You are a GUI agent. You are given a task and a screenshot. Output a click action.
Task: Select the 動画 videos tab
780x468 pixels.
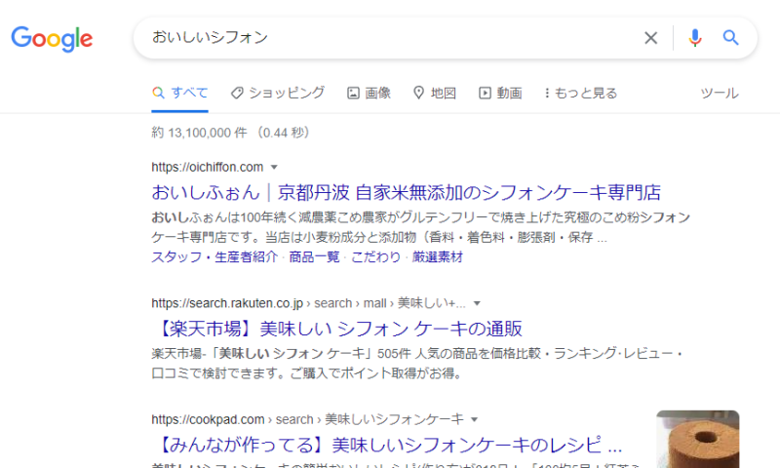coord(499,93)
